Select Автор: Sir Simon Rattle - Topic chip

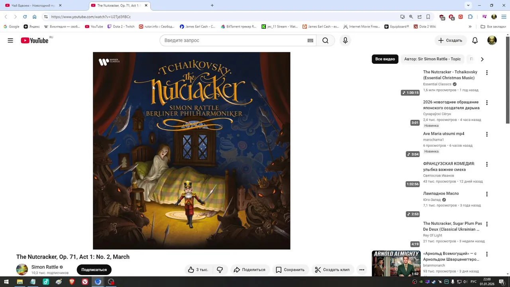click(x=432, y=59)
